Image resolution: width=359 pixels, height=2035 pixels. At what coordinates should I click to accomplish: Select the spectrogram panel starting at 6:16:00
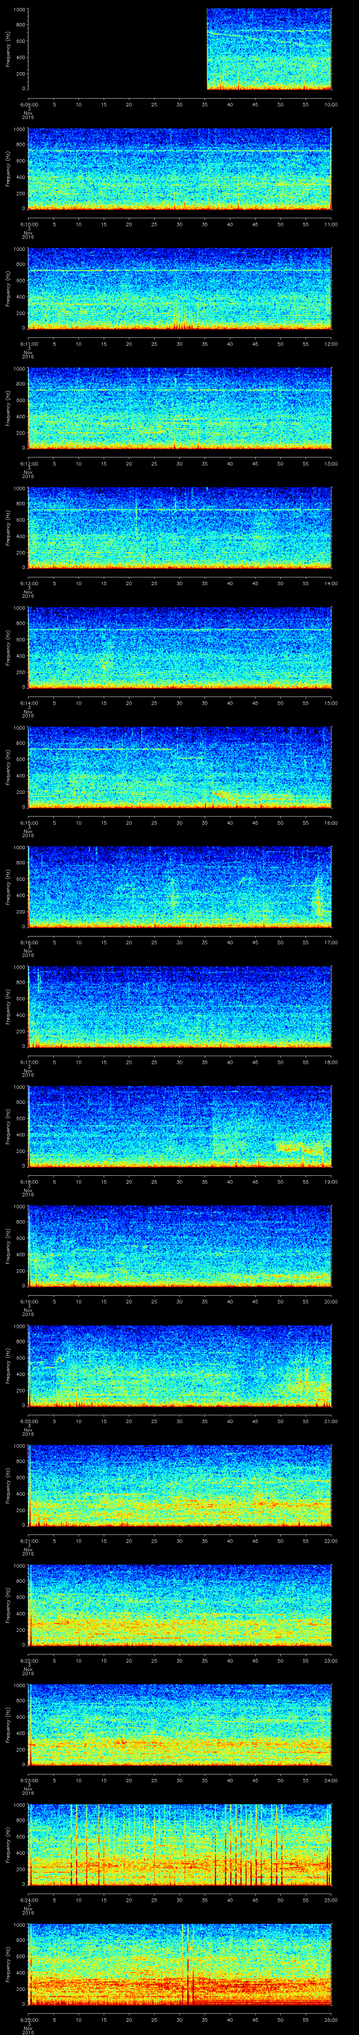[180, 887]
